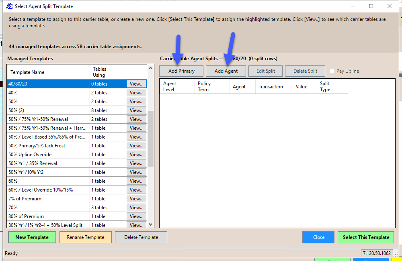Maximize the Select Agent Split window
This screenshot has width=402, height=261.
(x=371, y=6)
